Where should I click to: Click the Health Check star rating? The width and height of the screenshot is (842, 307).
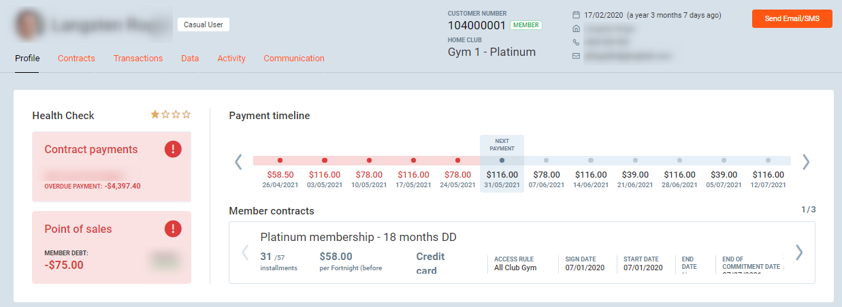171,115
